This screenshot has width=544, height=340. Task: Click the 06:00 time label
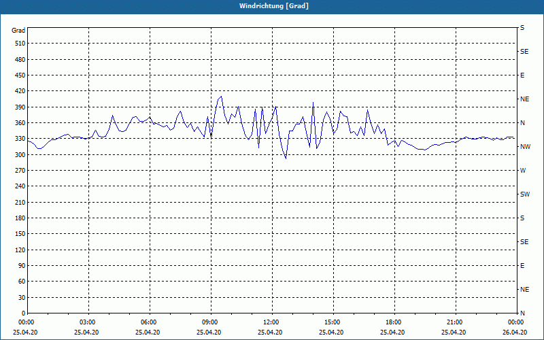(150, 322)
